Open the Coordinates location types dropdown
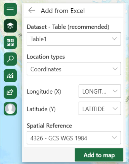This screenshot has width=129, height=164. (74, 69)
